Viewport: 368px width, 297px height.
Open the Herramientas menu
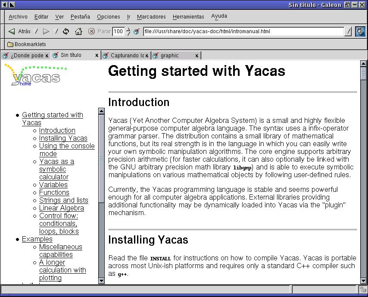coord(188,17)
